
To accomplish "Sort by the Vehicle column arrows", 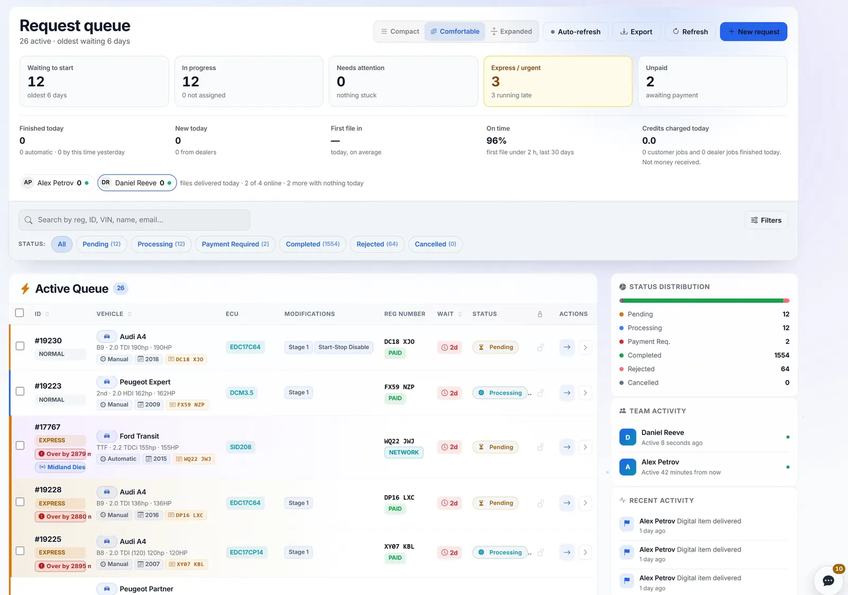I will tap(129, 314).
